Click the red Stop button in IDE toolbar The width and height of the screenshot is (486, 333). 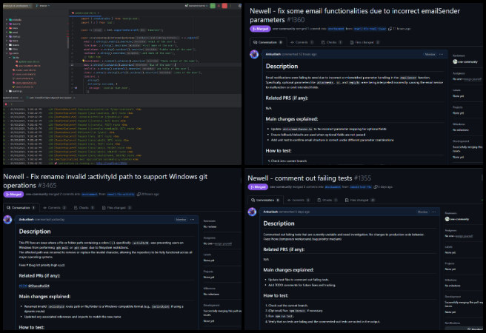[x=224, y=6]
